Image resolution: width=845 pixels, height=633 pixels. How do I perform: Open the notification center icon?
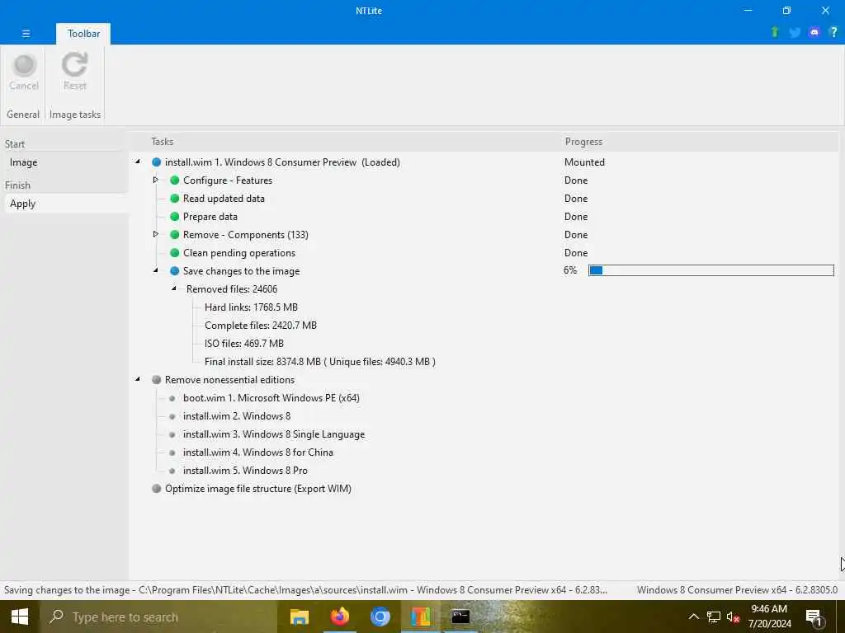tap(814, 617)
